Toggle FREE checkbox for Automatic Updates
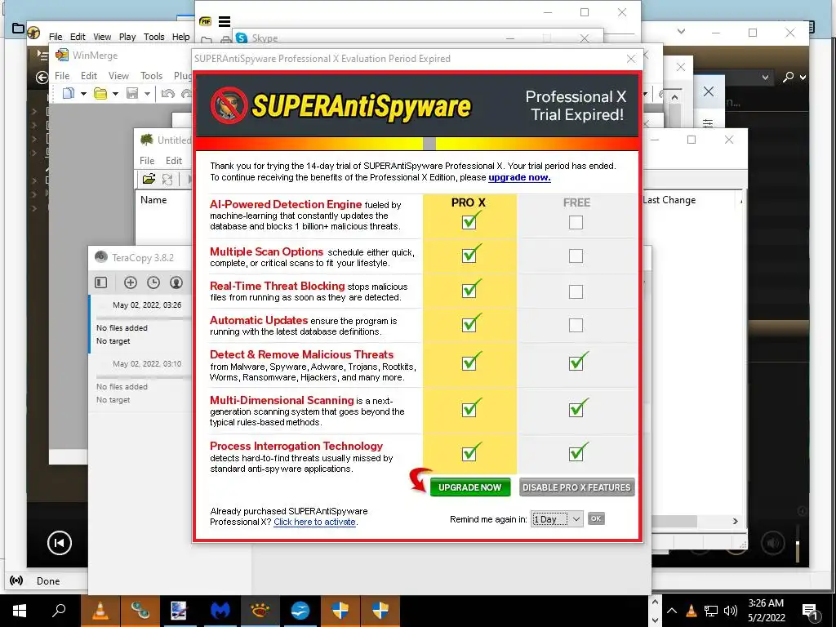The image size is (836, 627). [576, 325]
